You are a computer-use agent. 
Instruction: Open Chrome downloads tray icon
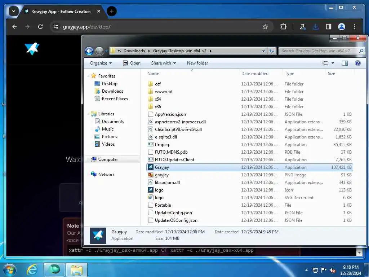[316, 27]
